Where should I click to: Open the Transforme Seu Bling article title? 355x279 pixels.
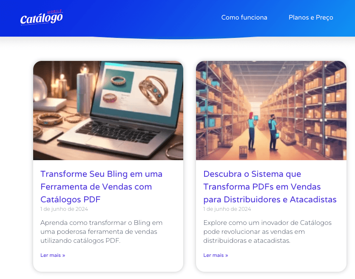tap(102, 187)
